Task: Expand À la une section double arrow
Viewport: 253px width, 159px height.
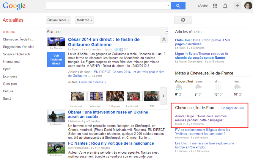Action: coord(166,32)
